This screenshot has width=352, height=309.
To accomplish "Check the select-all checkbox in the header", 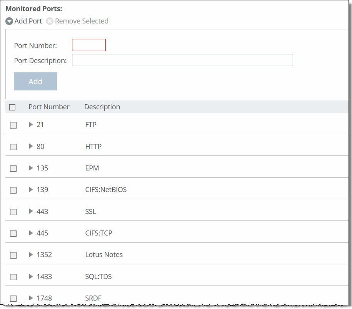I will click(13, 107).
